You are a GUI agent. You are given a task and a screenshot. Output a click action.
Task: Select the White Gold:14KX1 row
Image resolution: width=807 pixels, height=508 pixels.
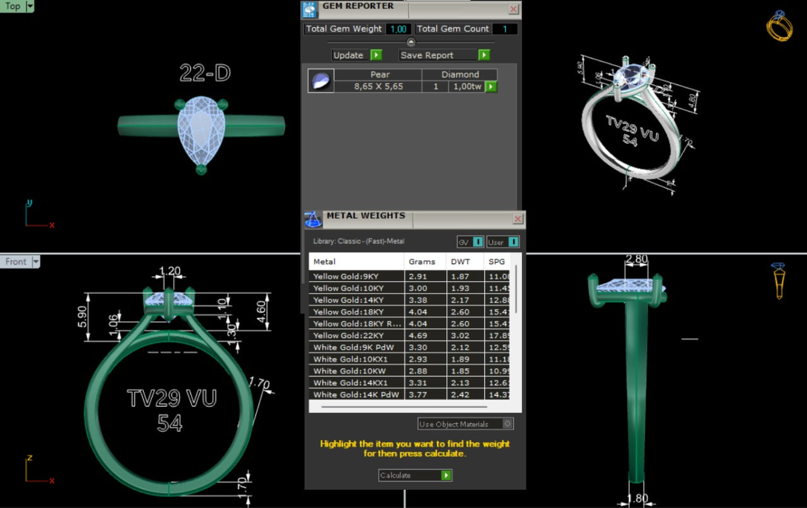pos(409,383)
